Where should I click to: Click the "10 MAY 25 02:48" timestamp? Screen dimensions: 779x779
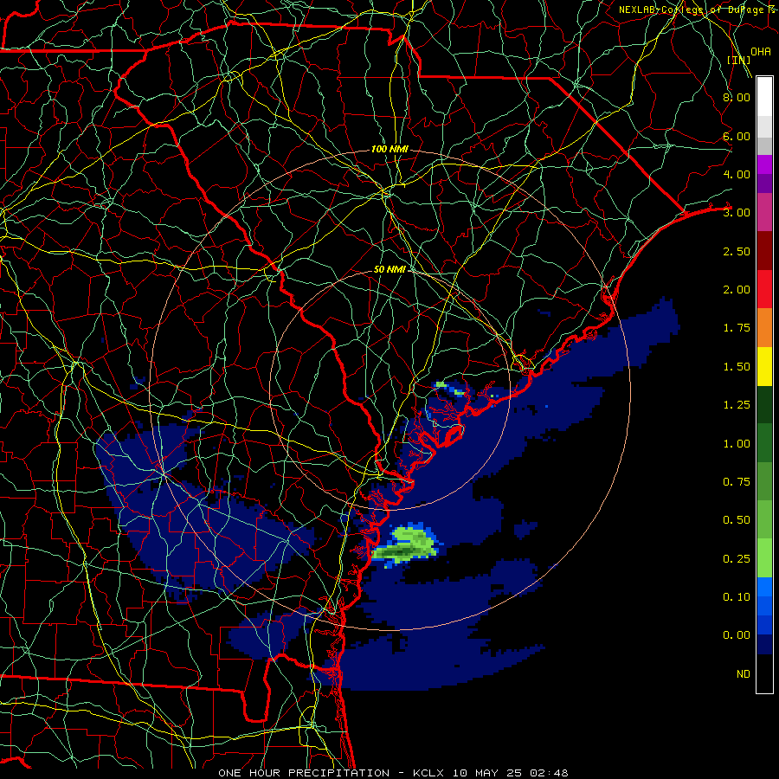coord(510,773)
